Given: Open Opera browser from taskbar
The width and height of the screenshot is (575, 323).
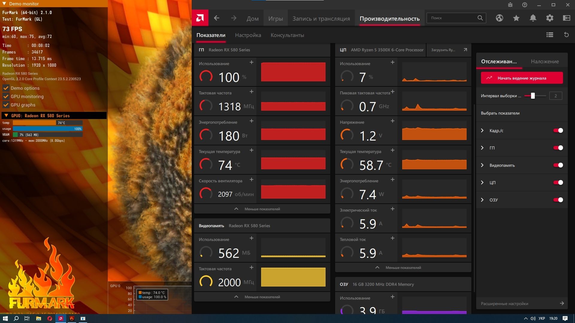Looking at the screenshot, I should pos(49,319).
